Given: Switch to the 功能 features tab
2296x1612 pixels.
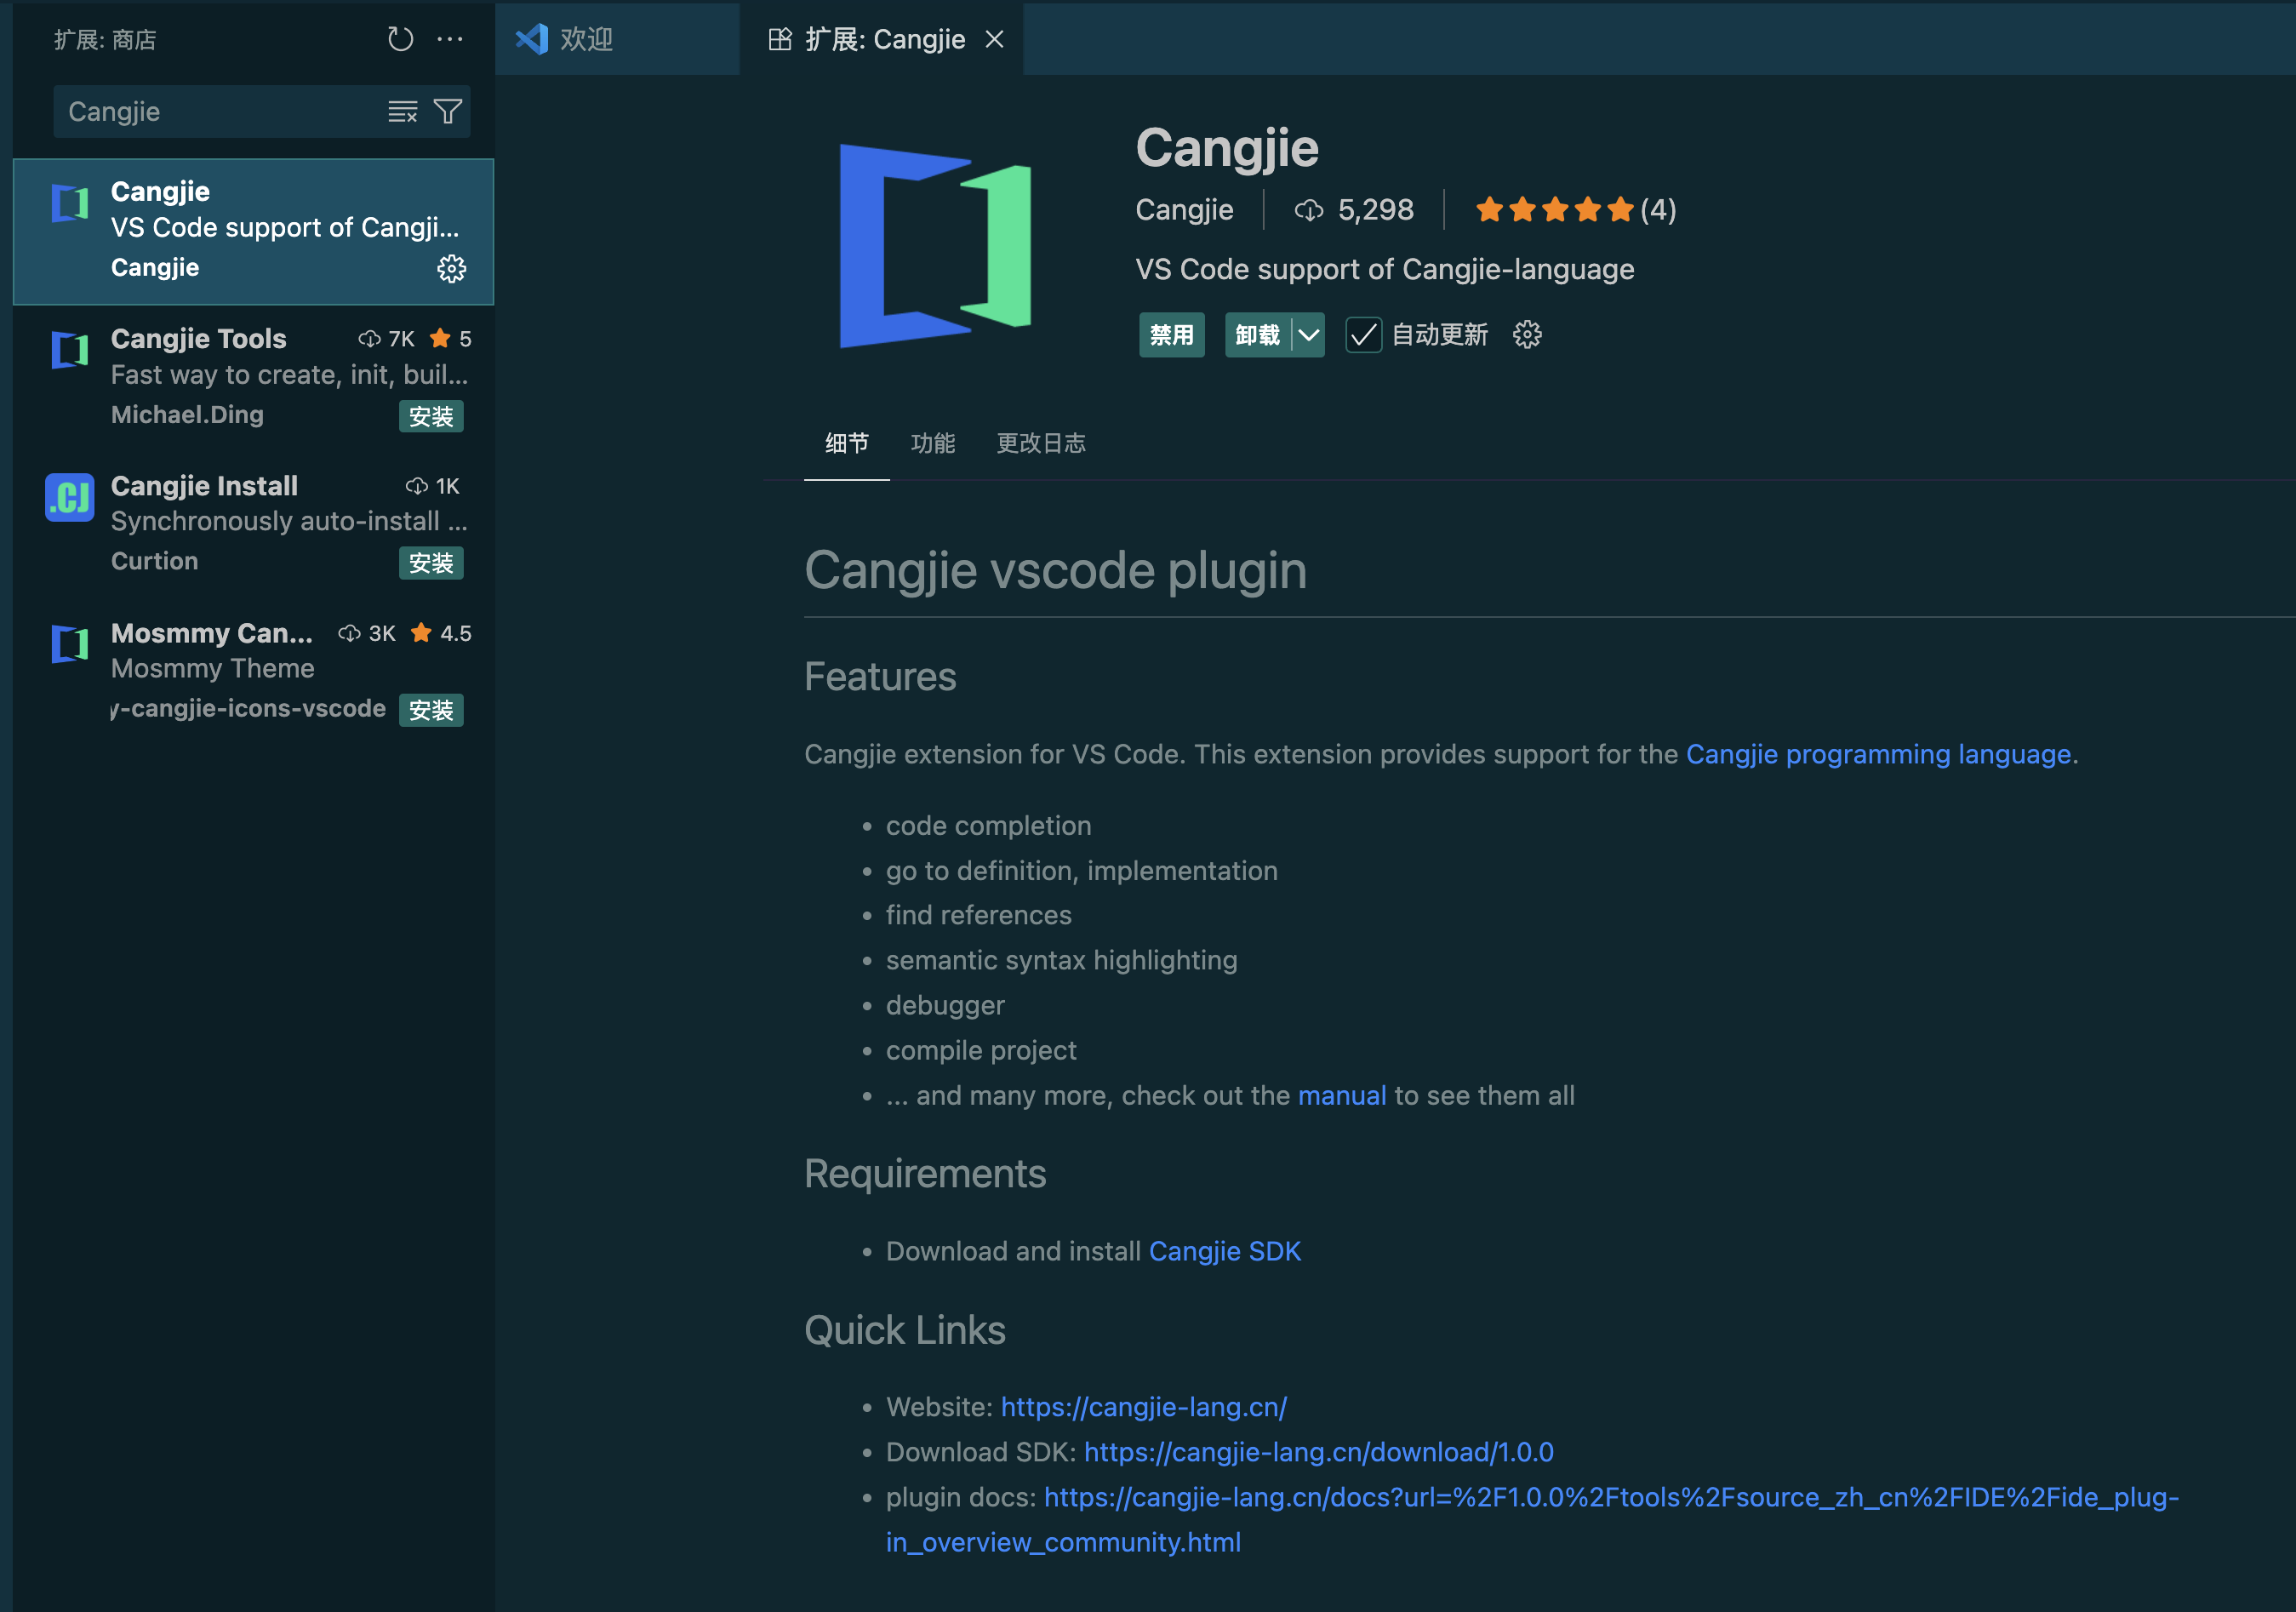Looking at the screenshot, I should [933, 443].
